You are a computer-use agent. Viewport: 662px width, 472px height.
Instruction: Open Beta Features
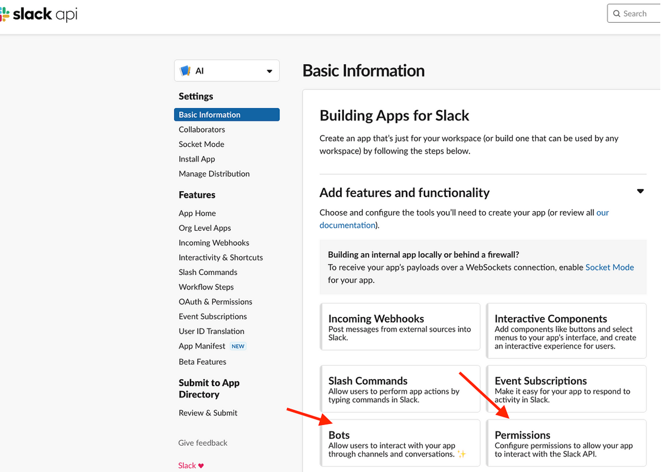point(202,361)
